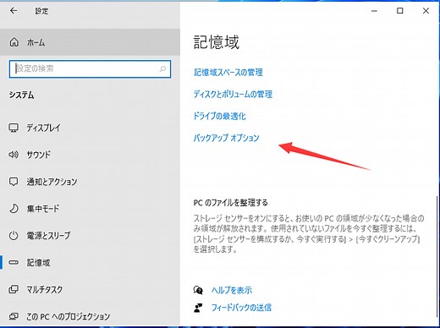
Task: Minimize the settings window
Action: pos(374,11)
